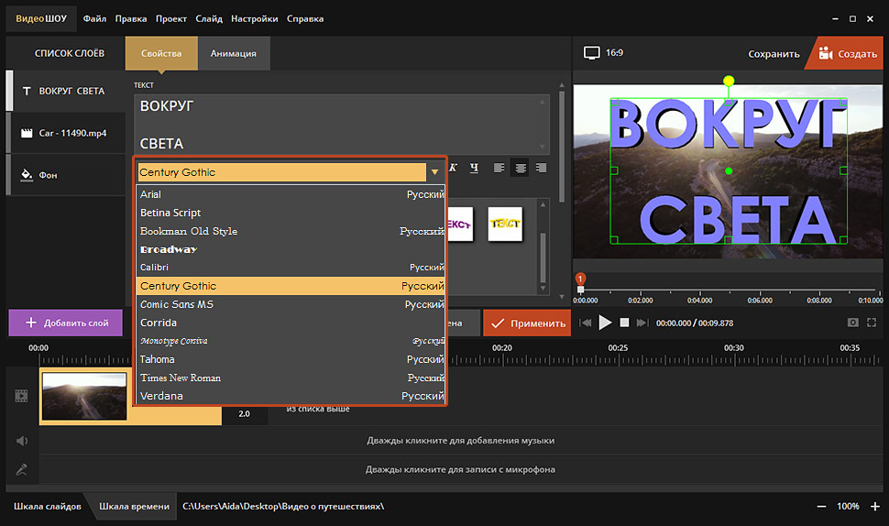Choose the Arial font
Screen dimensions: 889x526
291,194
